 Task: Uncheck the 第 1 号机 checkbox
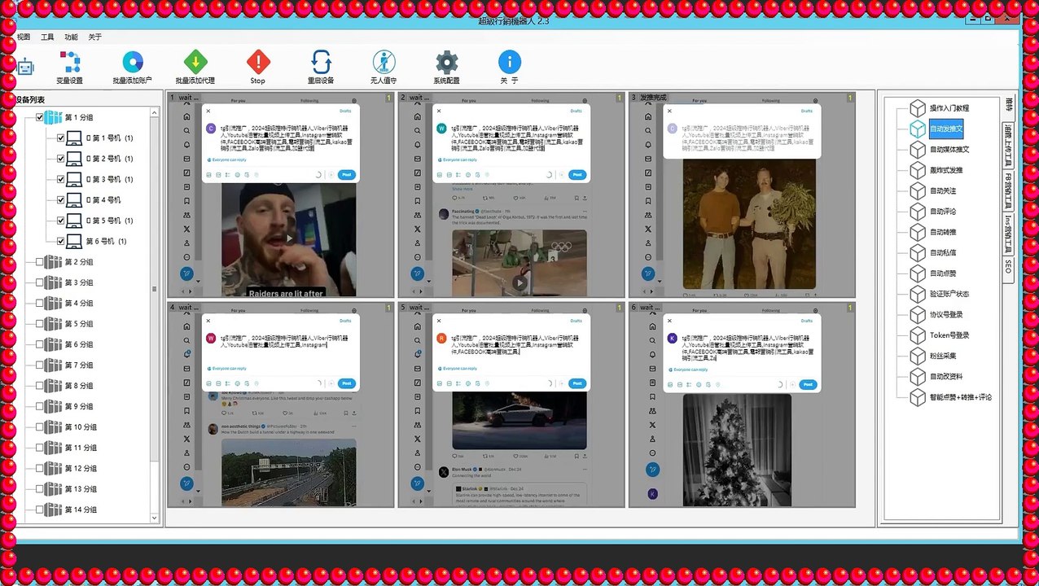pyautogui.click(x=60, y=138)
